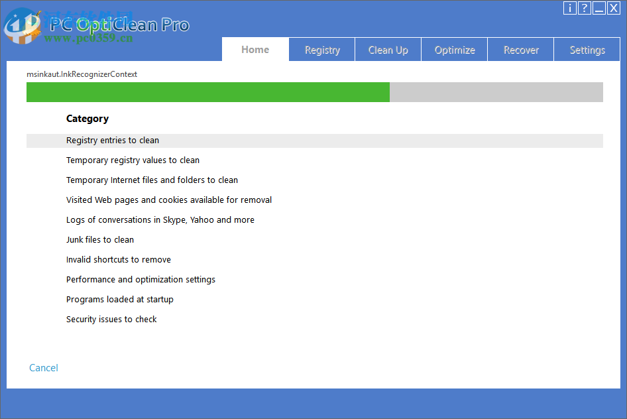This screenshot has height=419, width=627.
Task: Open the Clean Up tab
Action: tap(388, 49)
